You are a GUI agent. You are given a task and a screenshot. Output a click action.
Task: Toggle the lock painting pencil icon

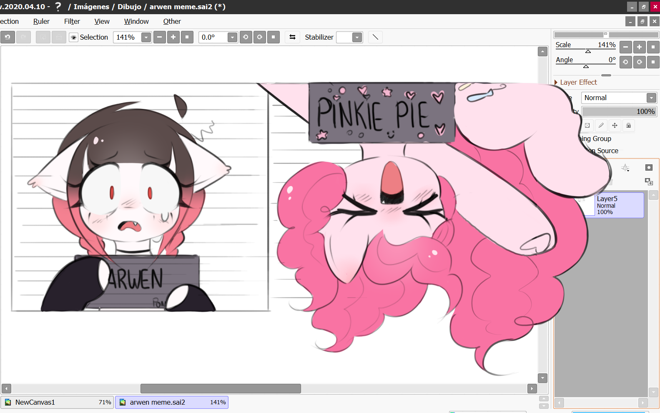[x=601, y=125]
